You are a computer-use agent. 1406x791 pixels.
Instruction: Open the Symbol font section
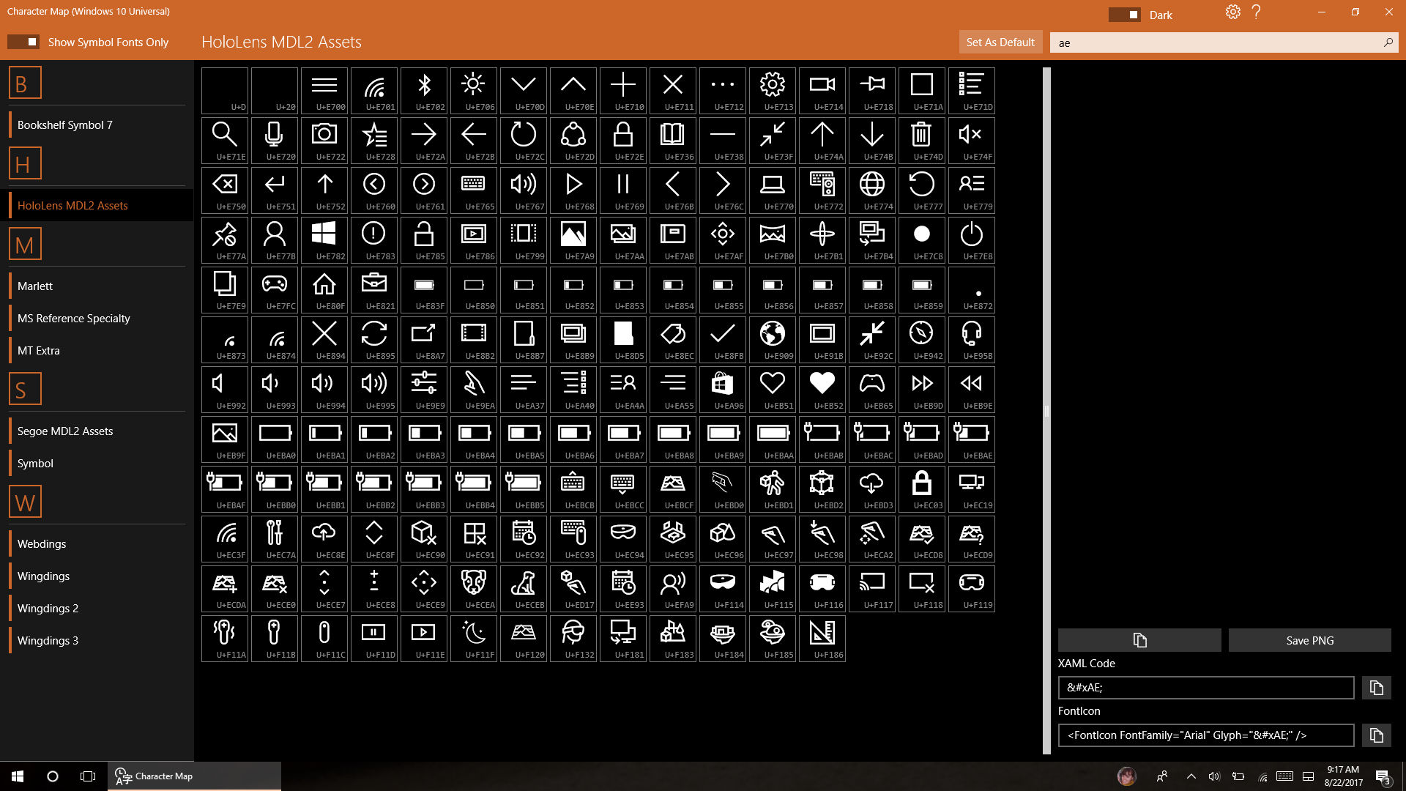(34, 463)
